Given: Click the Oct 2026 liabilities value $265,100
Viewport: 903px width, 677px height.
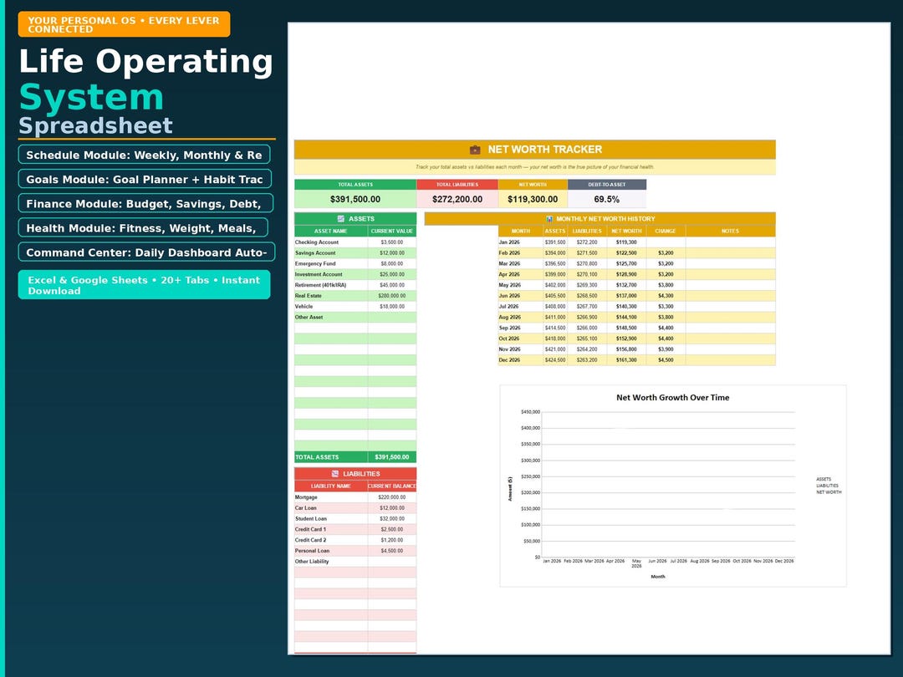Looking at the screenshot, I should pyautogui.click(x=587, y=339).
